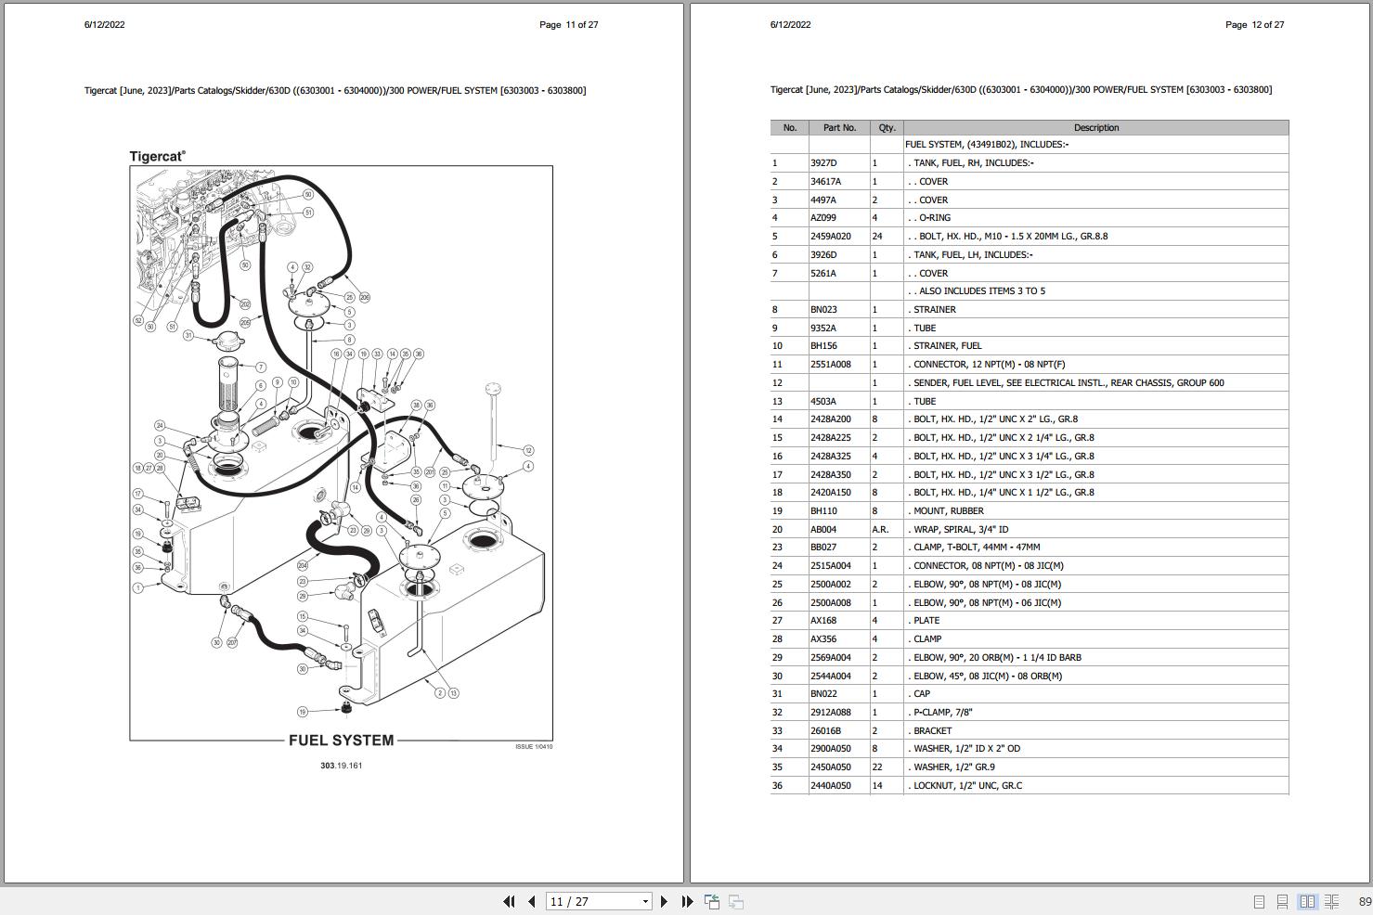Go back to the previous view
Screen dimensions: 1373x915
712,901
